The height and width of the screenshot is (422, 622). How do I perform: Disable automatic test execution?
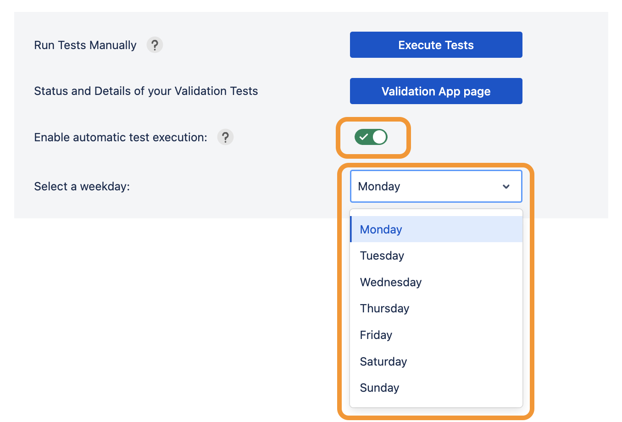pos(371,137)
